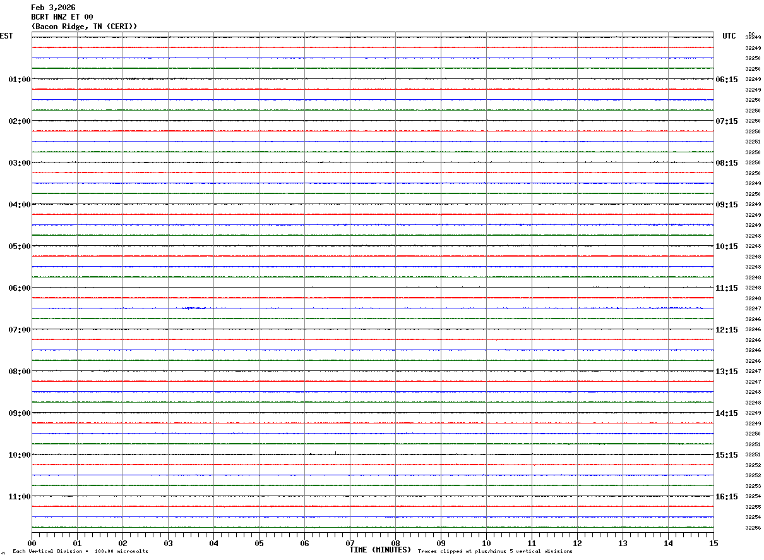
Task: Click minute tick label 10 on time axis
Action: click(x=486, y=543)
